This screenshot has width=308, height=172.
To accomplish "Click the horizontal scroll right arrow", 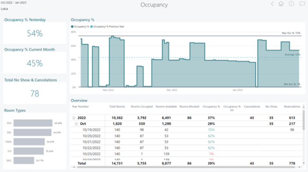I will [299, 167].
